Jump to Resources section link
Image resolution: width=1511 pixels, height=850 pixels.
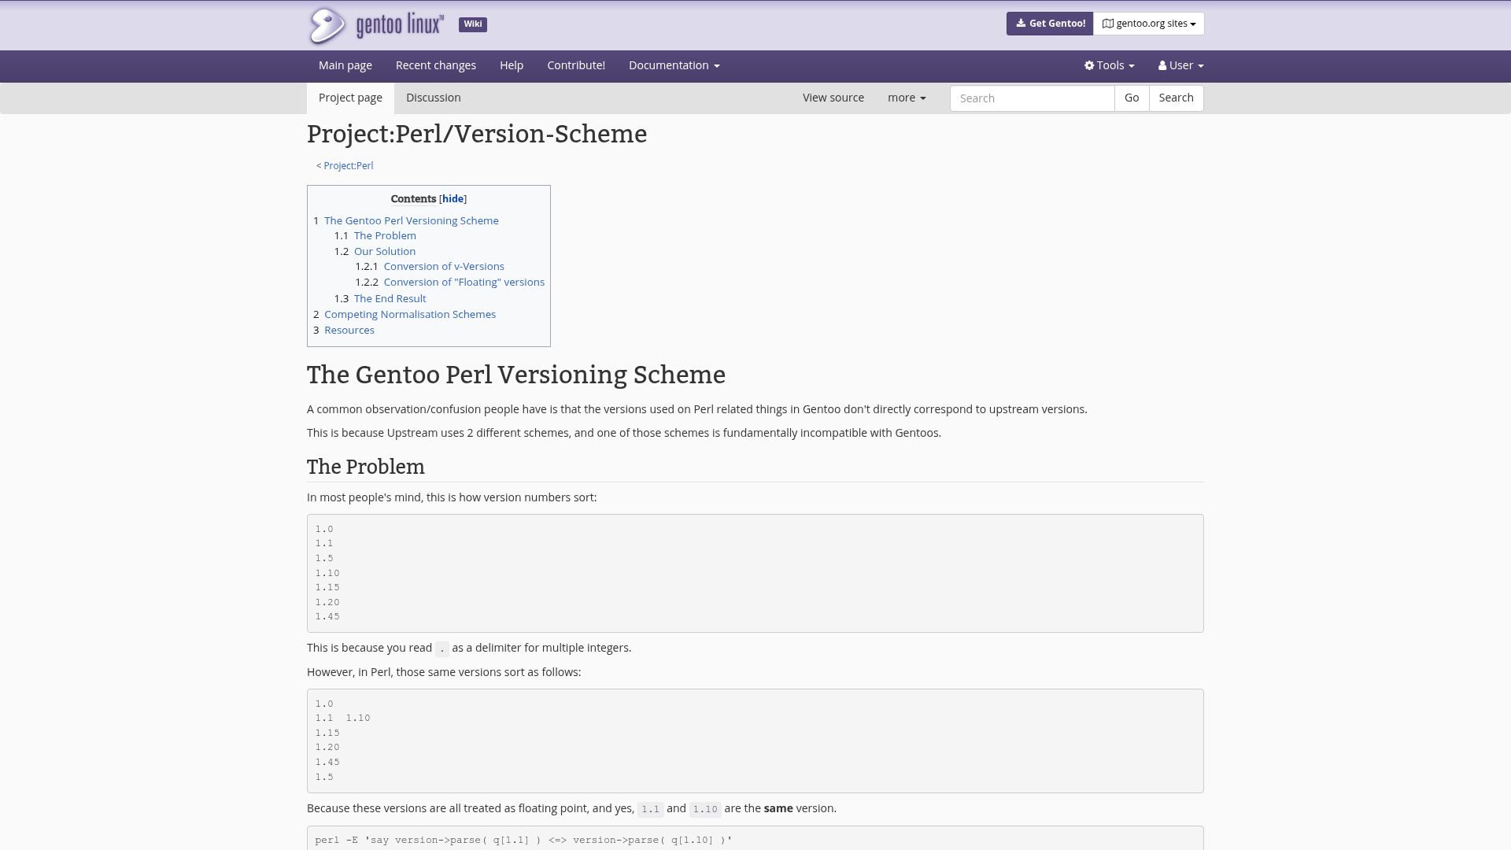pyautogui.click(x=349, y=331)
